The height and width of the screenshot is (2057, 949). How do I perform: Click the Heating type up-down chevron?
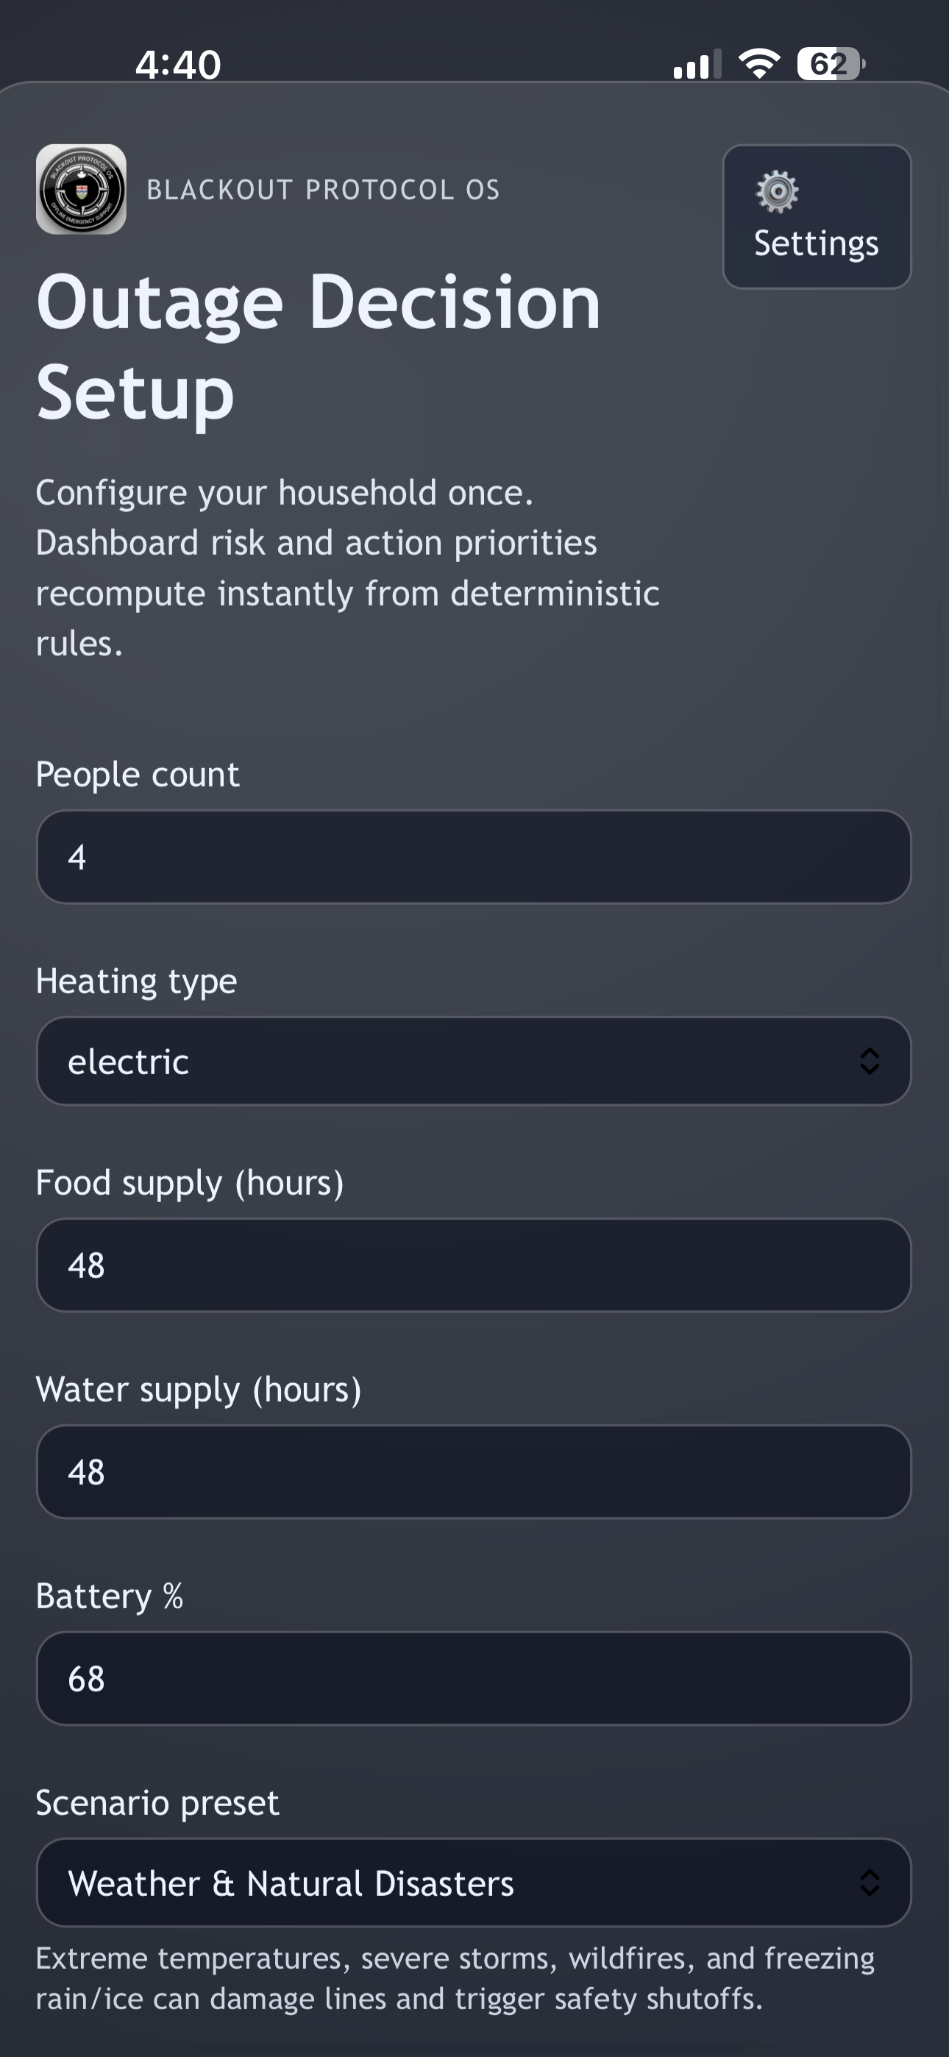[869, 1062]
